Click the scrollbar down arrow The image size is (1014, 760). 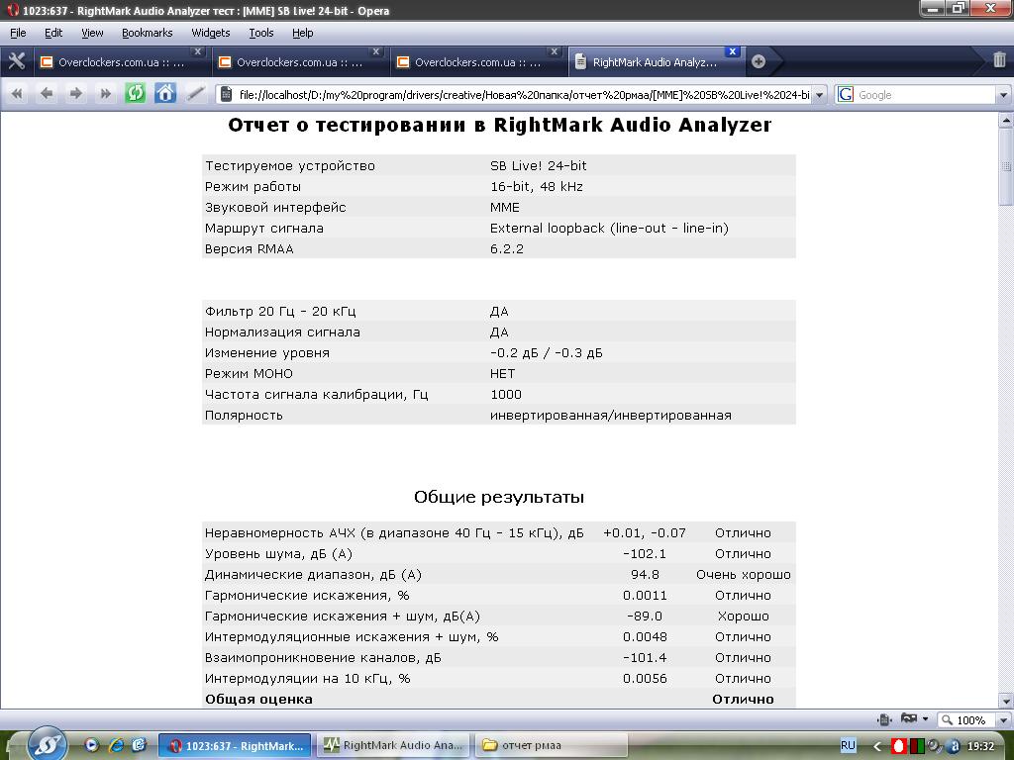[x=1006, y=701]
